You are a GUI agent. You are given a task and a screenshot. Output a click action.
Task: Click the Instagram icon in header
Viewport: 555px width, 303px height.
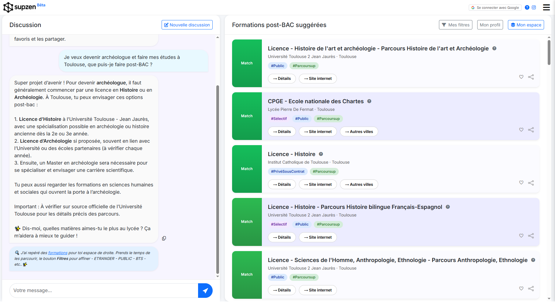534,8
